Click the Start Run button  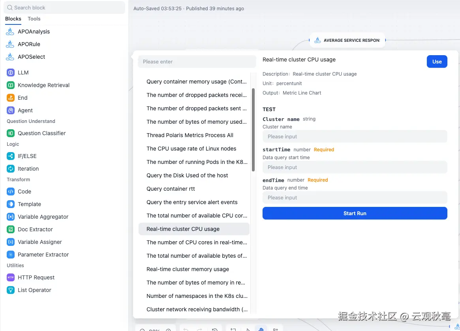point(355,213)
